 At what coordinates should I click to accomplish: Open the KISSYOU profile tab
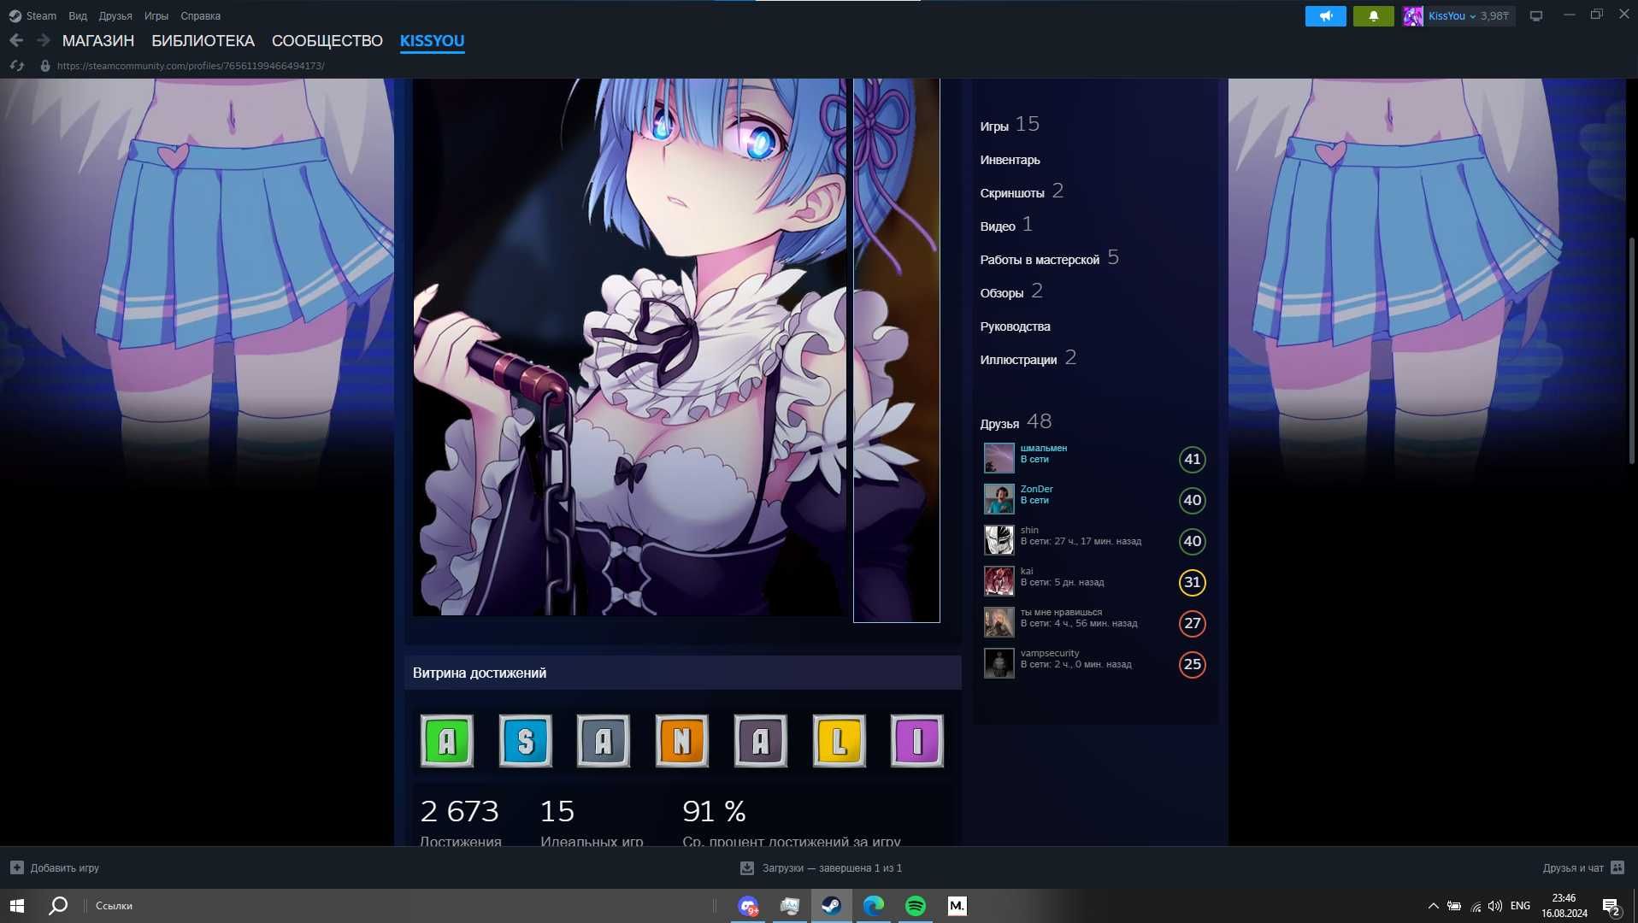click(x=433, y=41)
